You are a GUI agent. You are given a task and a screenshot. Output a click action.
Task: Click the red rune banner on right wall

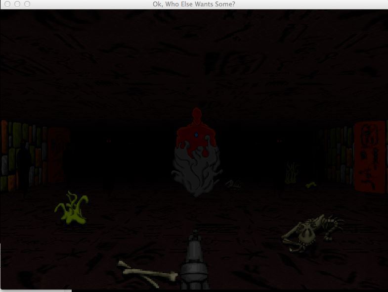(x=371, y=156)
